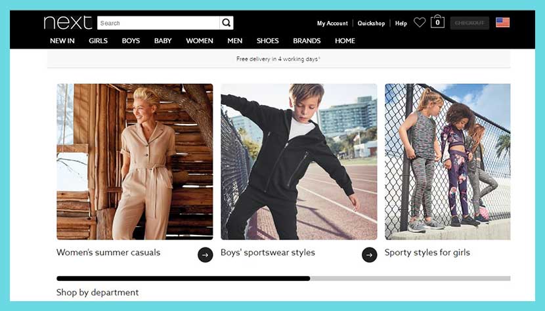Screen dimensions: 545x311
Task: Click Boys' sportswear styles caption
Action: click(x=268, y=252)
